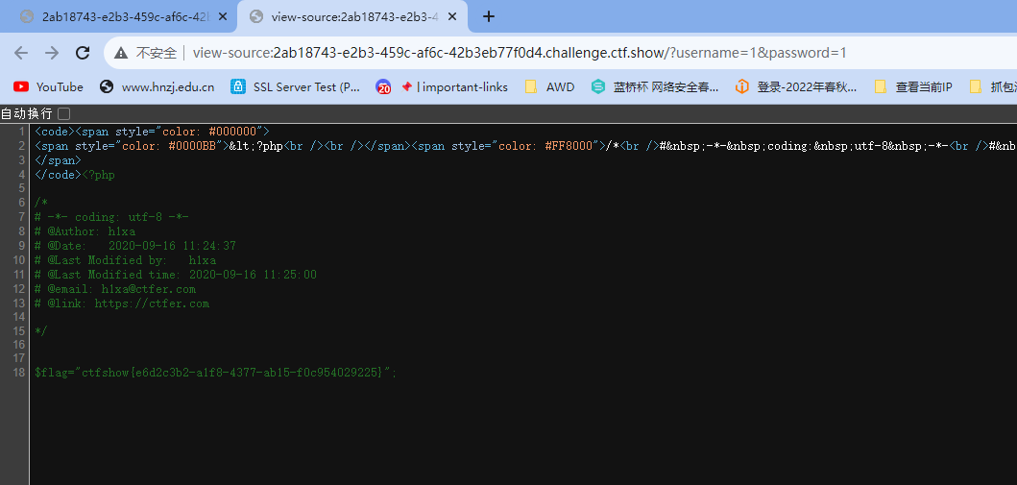Click the '</code><?php' source line
1017x485 pixels.
pos(75,175)
